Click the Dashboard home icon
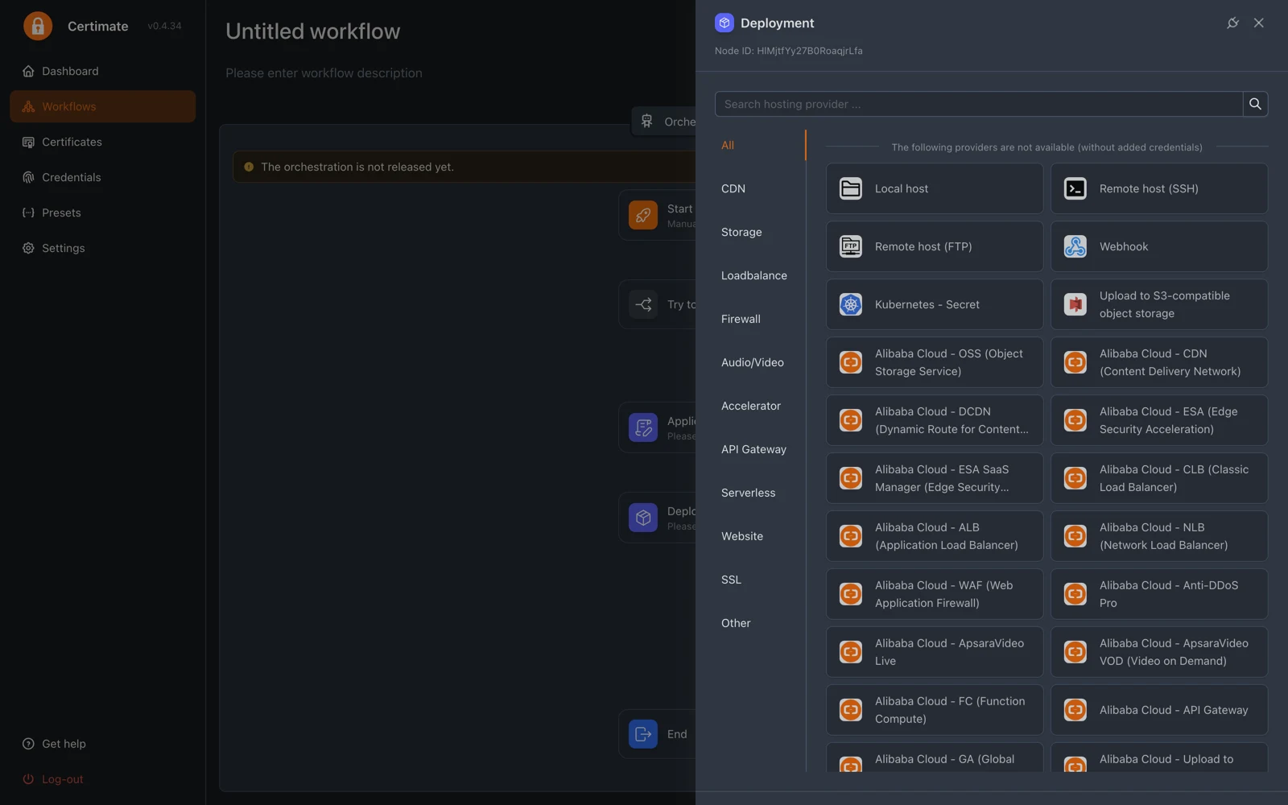This screenshot has width=1288, height=805. [x=28, y=71]
